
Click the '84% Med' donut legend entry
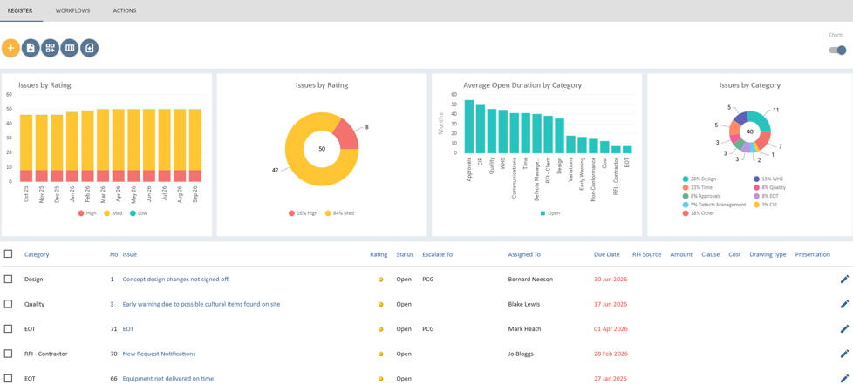(340, 213)
